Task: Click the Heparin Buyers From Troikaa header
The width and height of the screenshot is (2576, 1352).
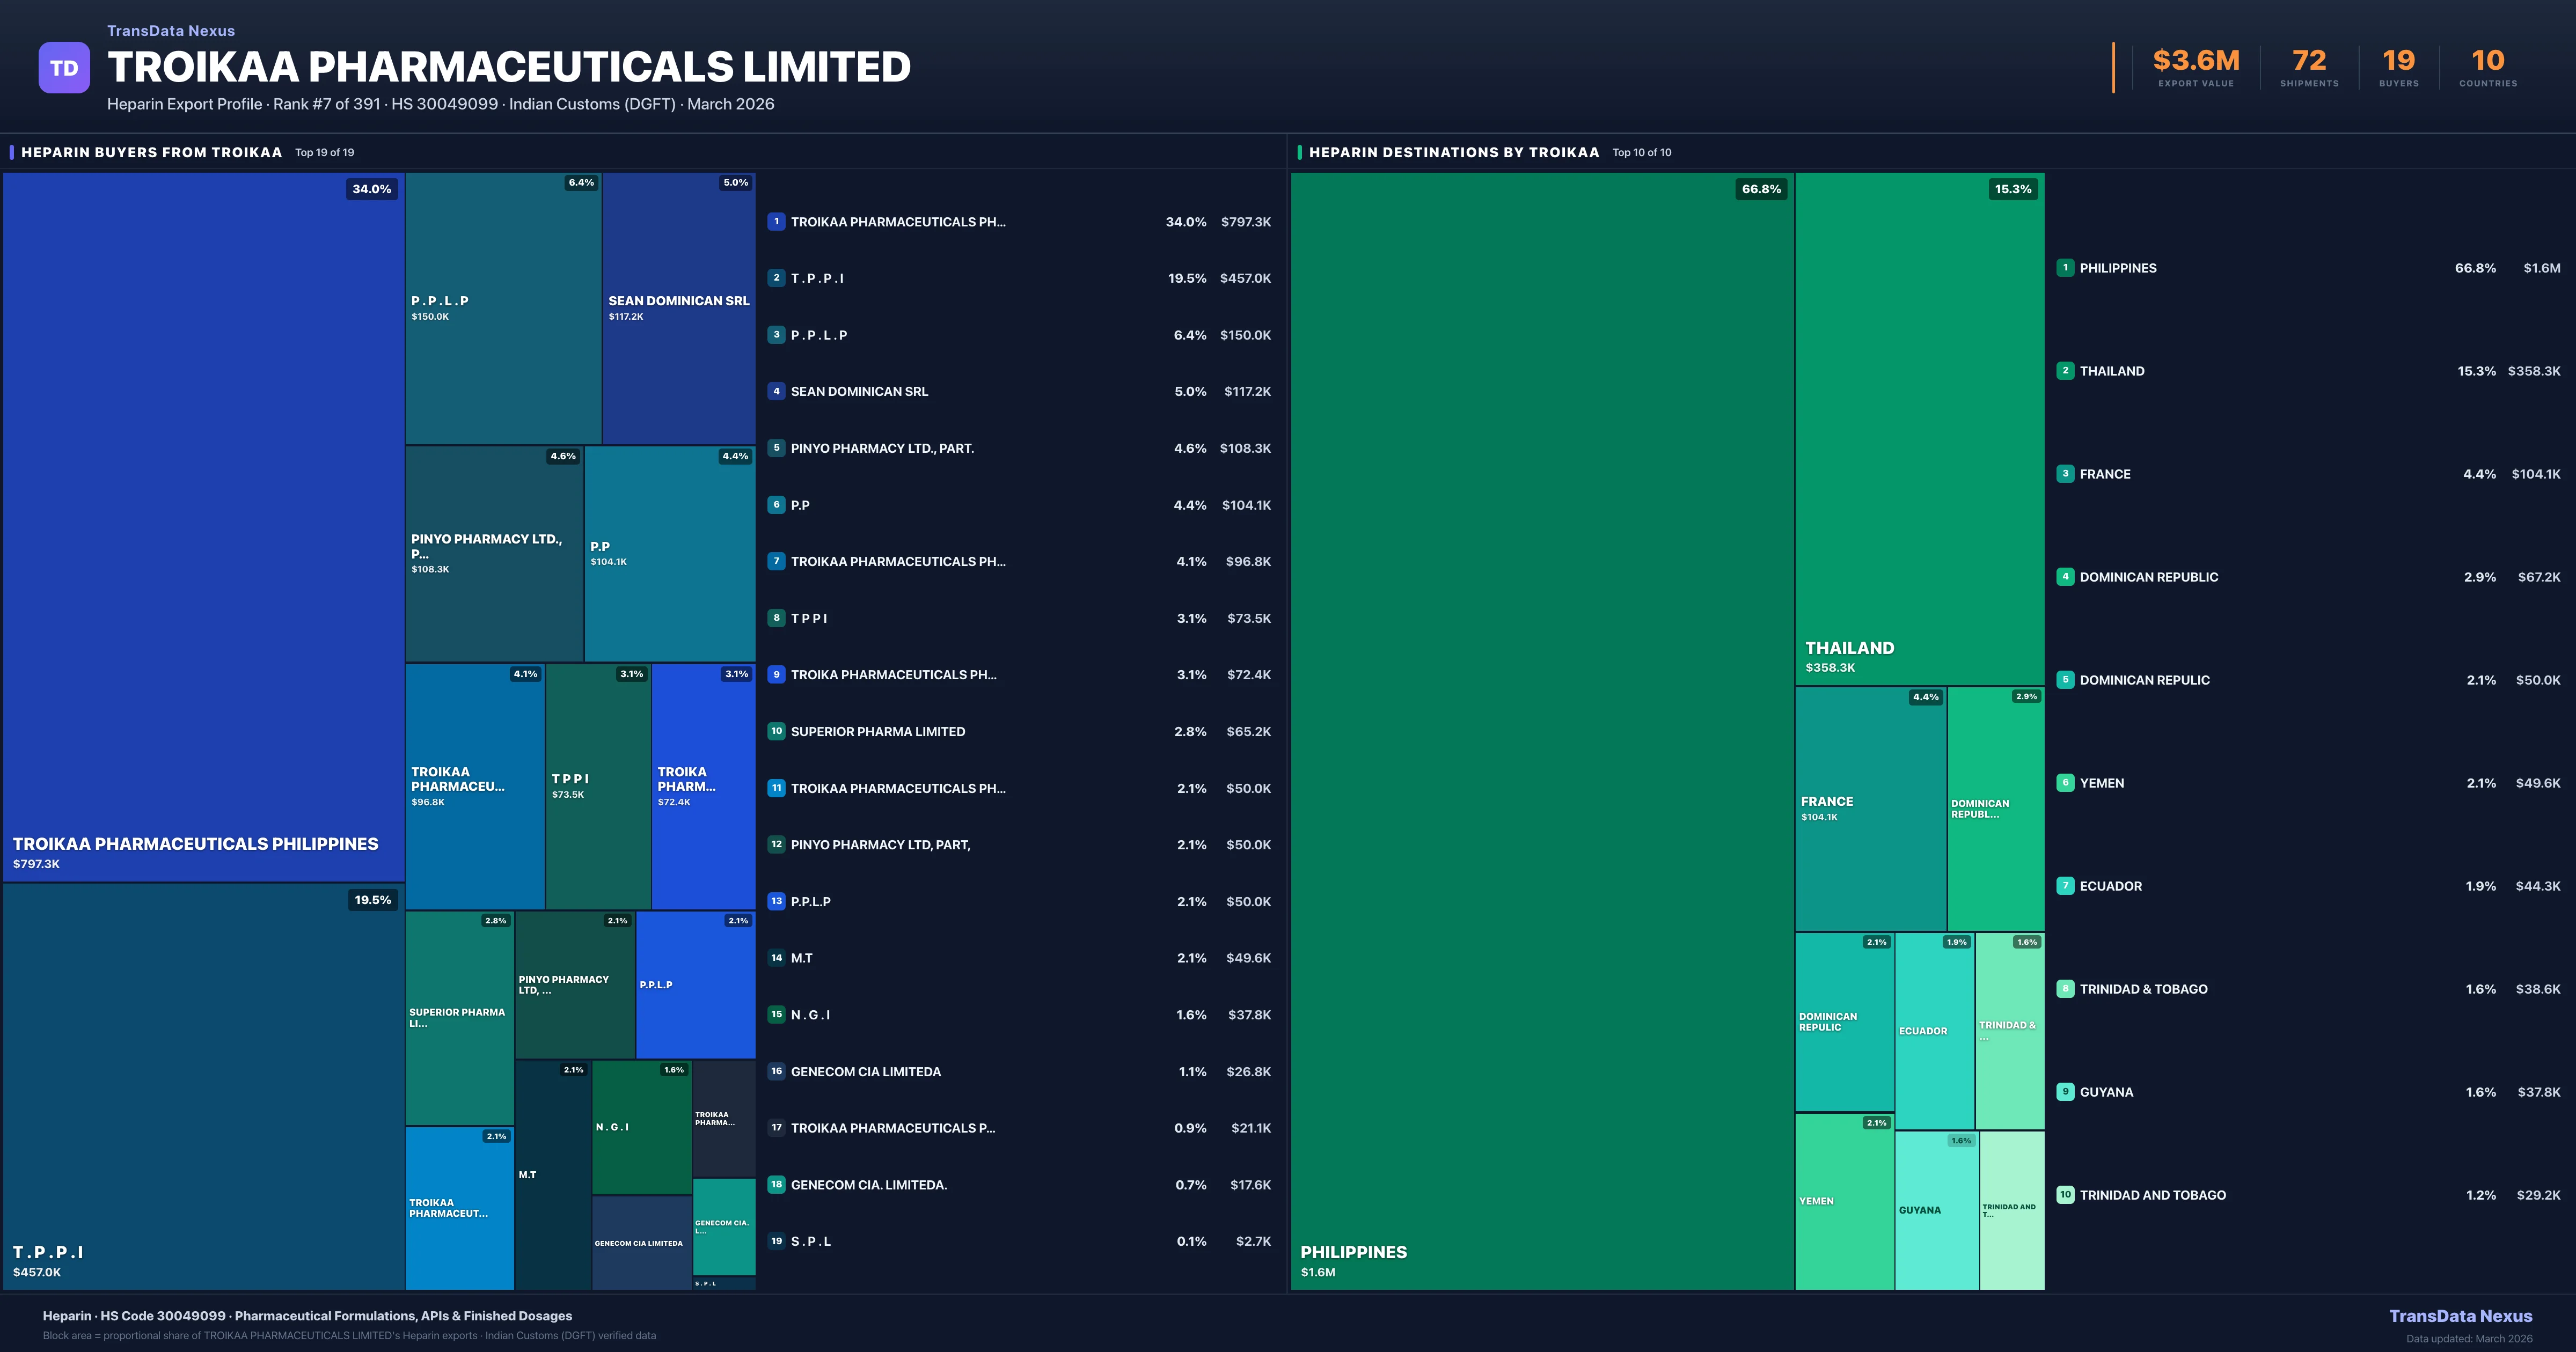Action: [151, 153]
